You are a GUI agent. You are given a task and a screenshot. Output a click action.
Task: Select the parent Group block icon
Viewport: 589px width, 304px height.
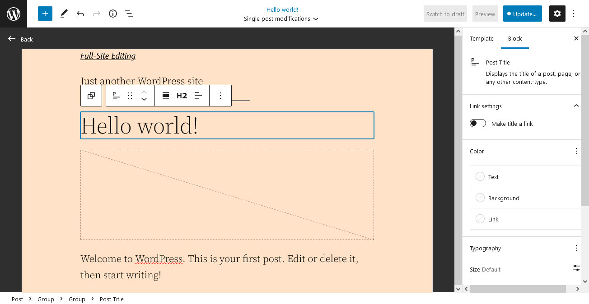[x=91, y=96]
